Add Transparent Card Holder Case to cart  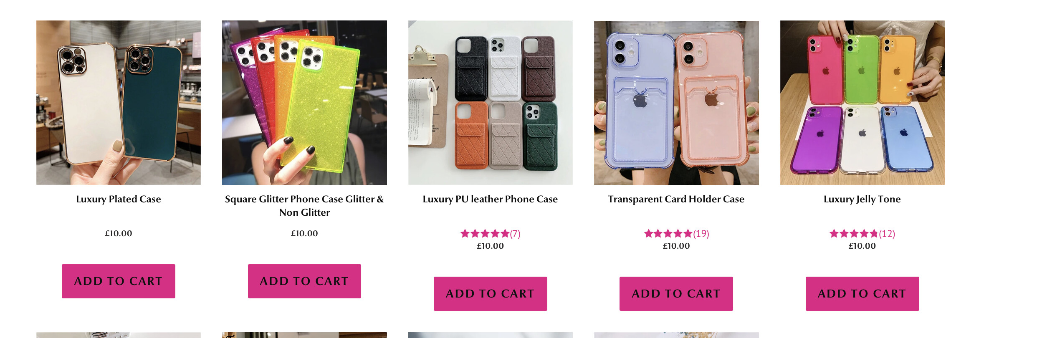click(x=676, y=293)
